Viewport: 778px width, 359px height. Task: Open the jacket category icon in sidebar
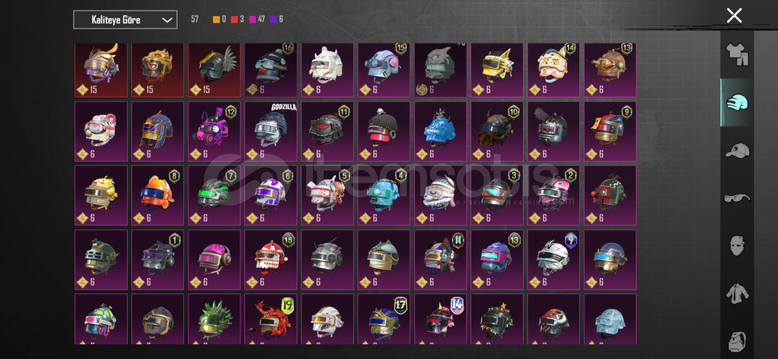click(737, 294)
